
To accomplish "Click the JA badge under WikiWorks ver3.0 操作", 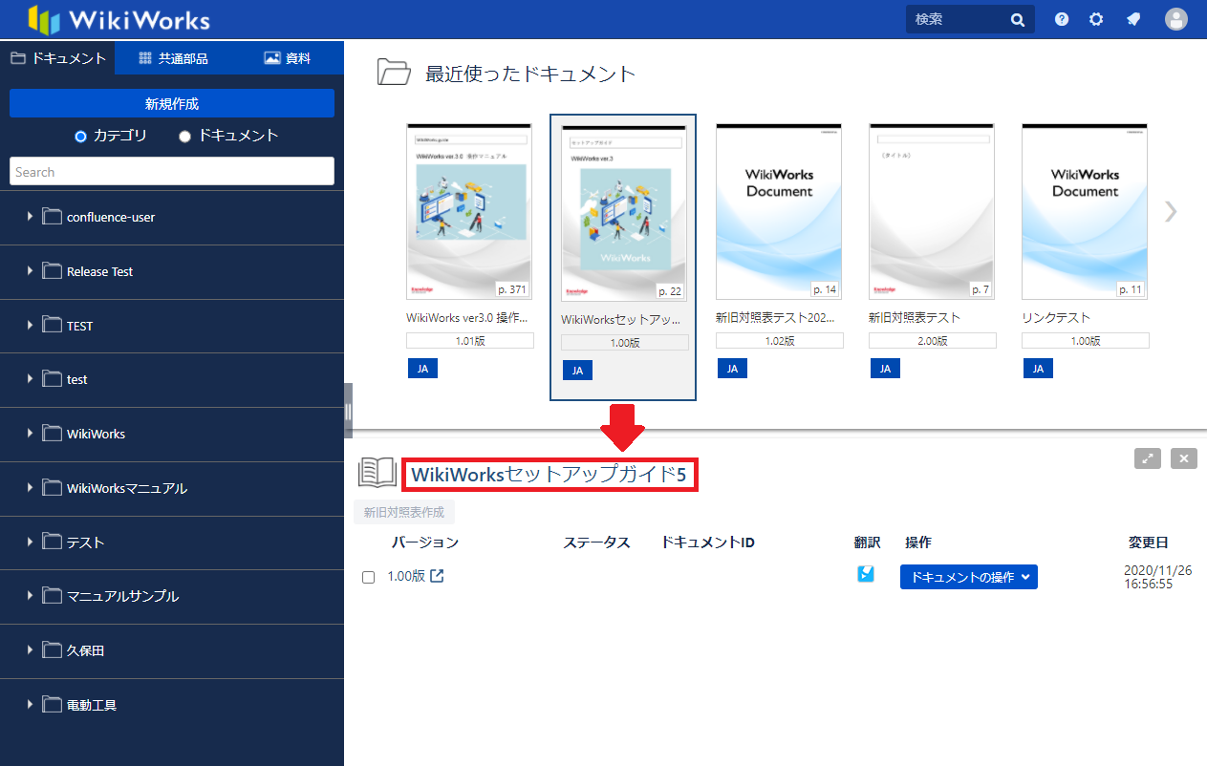I will (x=422, y=369).
